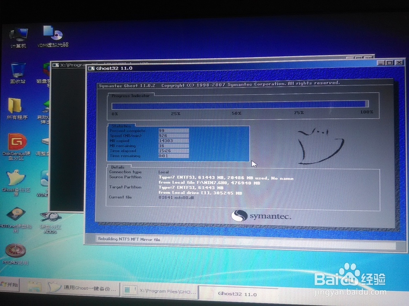Click the Ghost32 11.0 title bar system icon
409x306 pixels.
click(x=91, y=69)
